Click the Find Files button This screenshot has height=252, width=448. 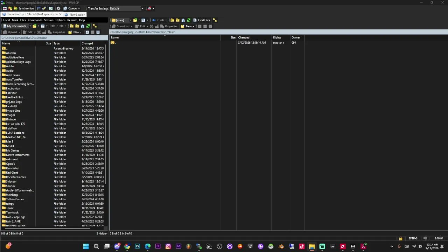[x=201, y=20]
